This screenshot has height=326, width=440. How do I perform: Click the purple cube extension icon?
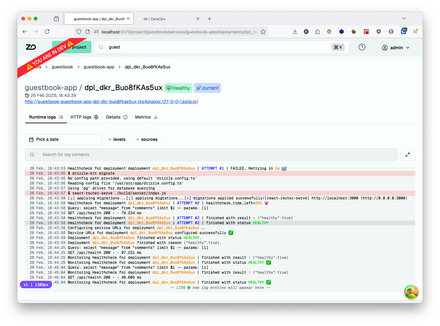point(342,32)
